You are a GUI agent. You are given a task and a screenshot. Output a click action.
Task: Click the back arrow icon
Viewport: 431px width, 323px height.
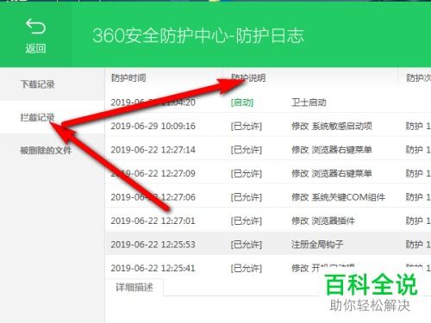pyautogui.click(x=35, y=27)
